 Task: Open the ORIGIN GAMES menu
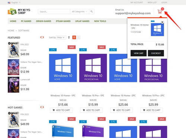44,21
